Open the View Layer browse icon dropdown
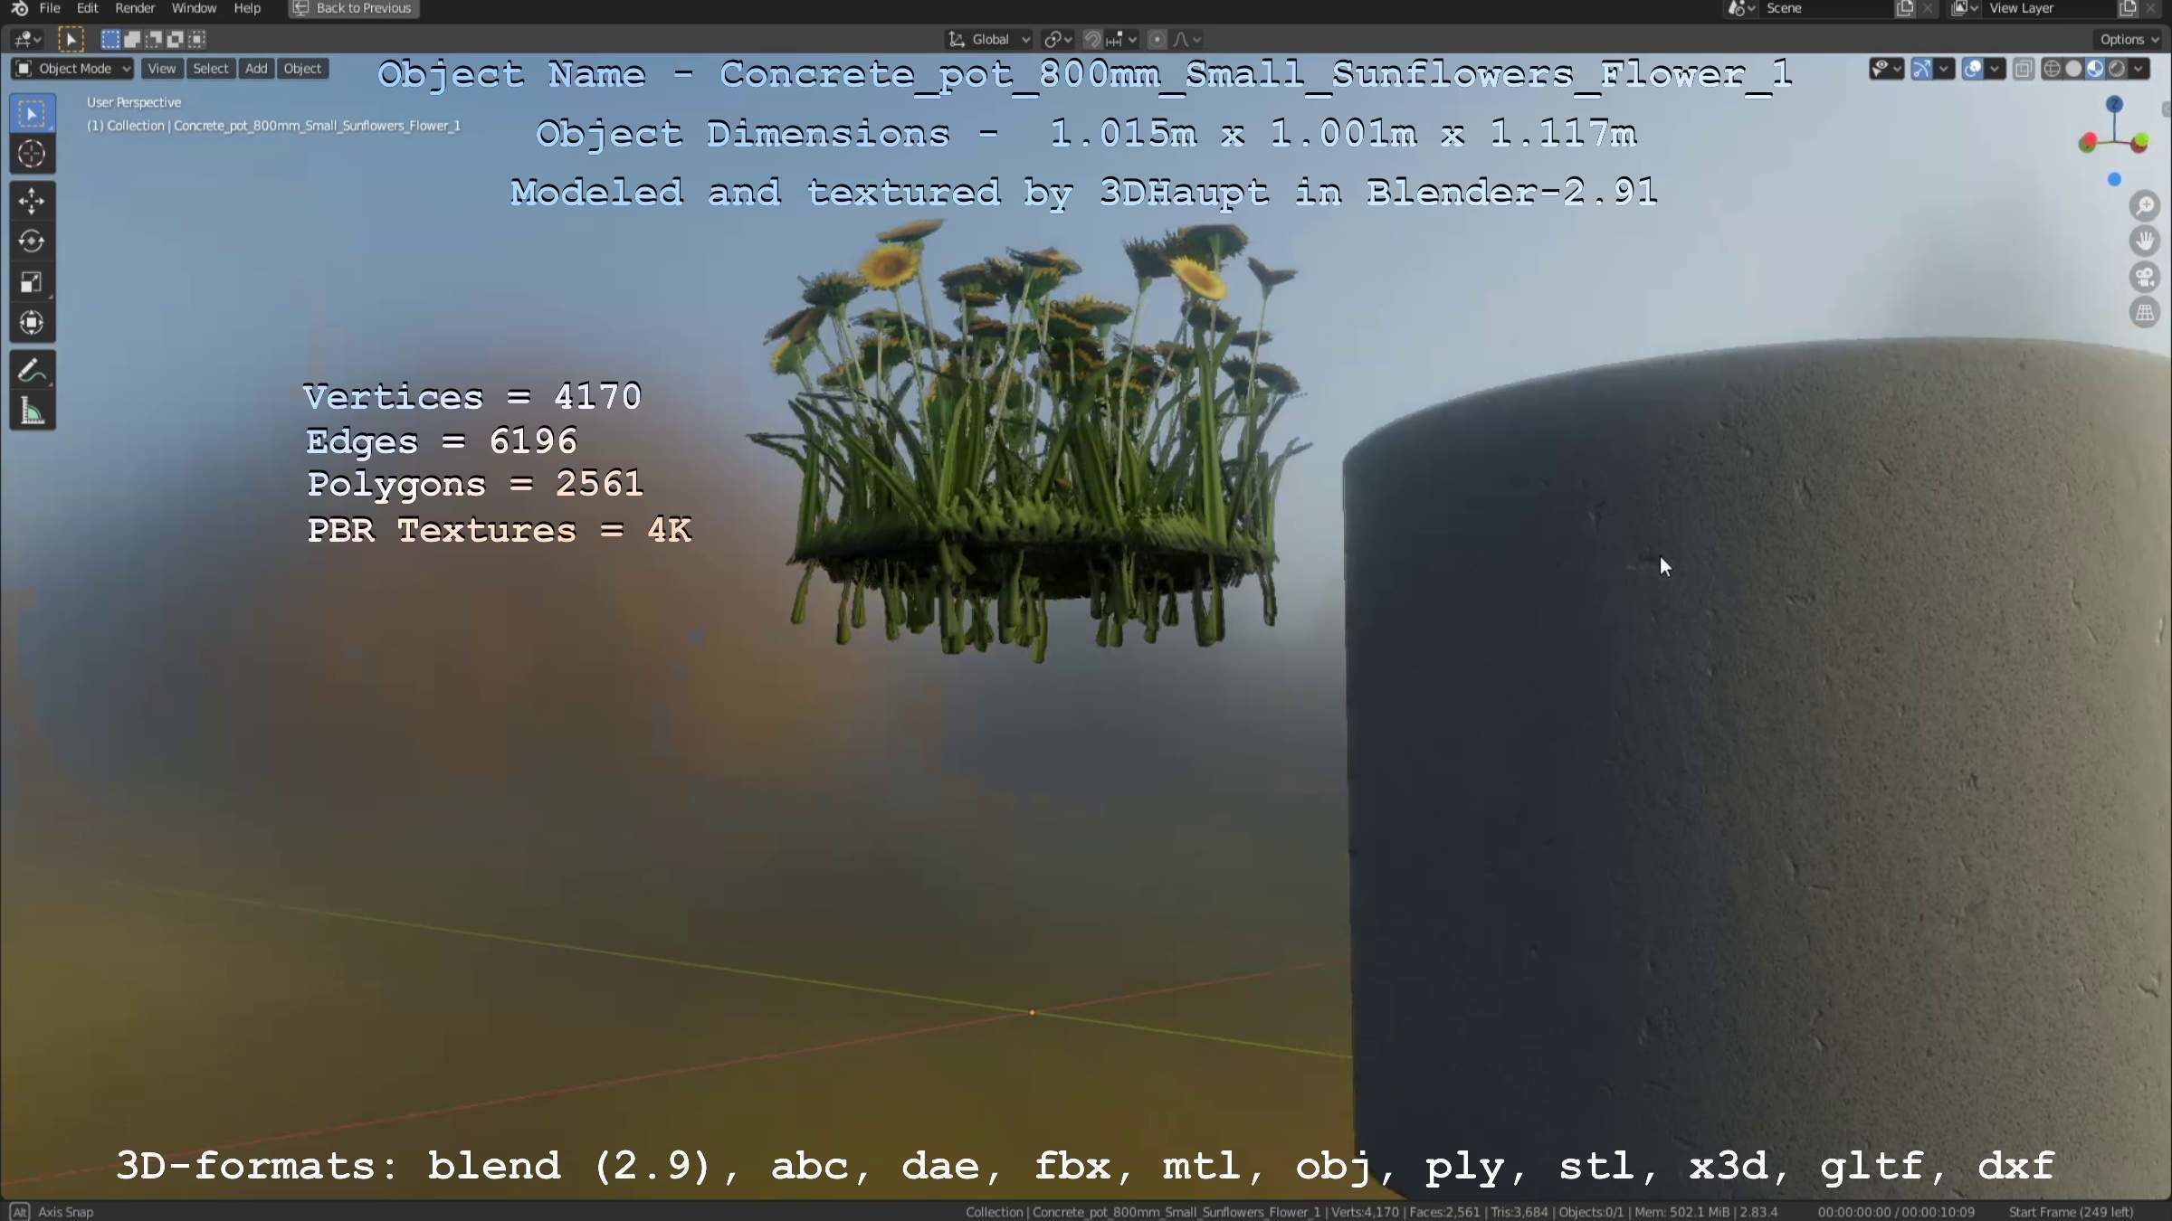This screenshot has width=2172, height=1221. click(x=1964, y=8)
